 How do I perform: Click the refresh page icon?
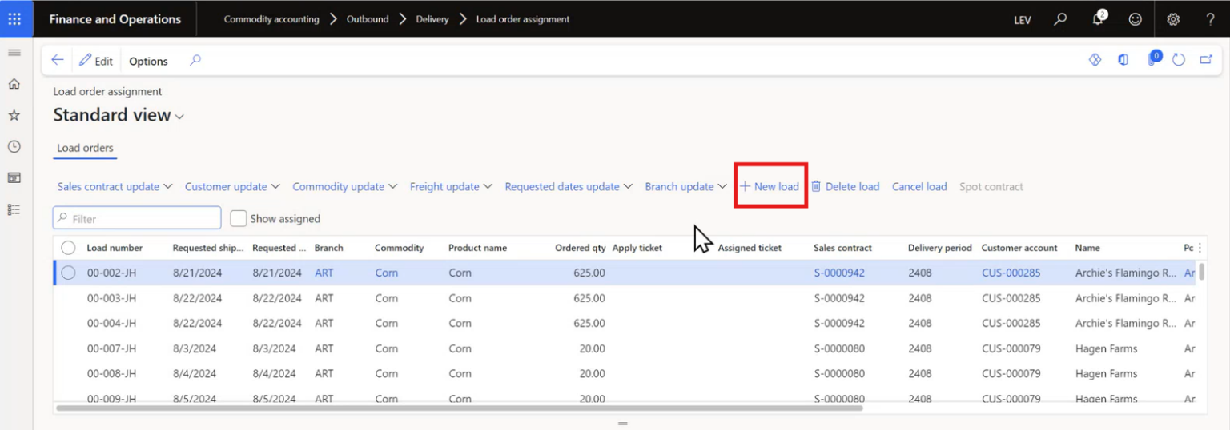pyautogui.click(x=1178, y=60)
